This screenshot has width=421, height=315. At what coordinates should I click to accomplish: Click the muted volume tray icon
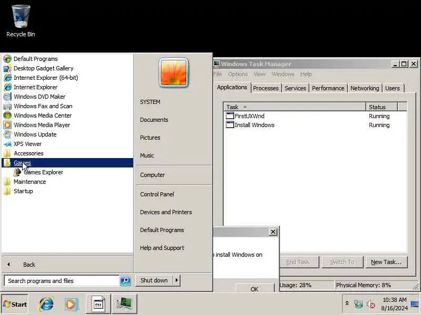[x=371, y=304]
